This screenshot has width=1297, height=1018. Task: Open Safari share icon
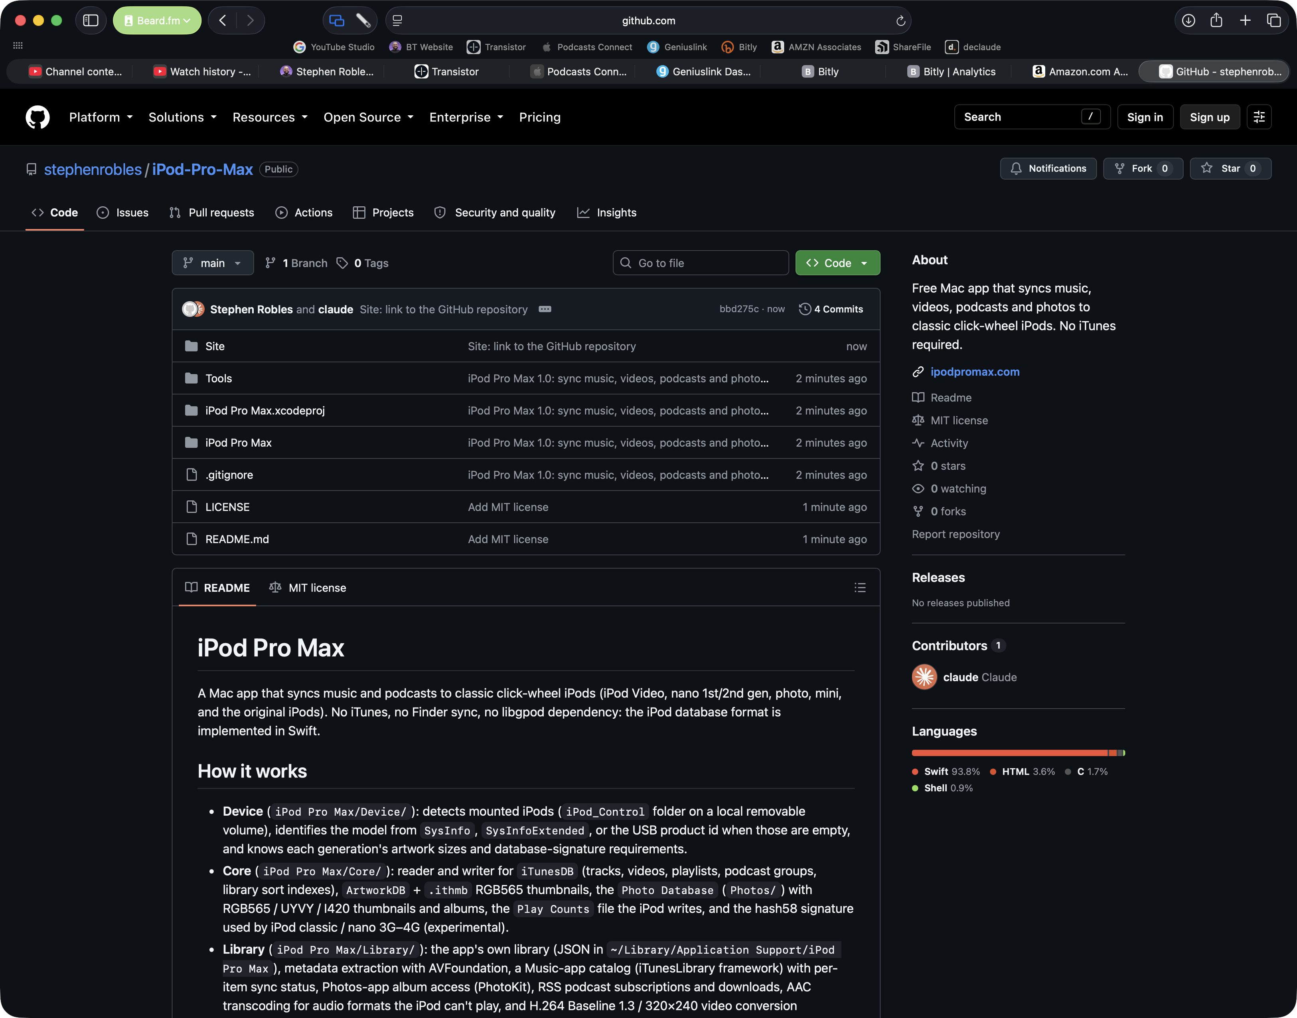point(1216,20)
